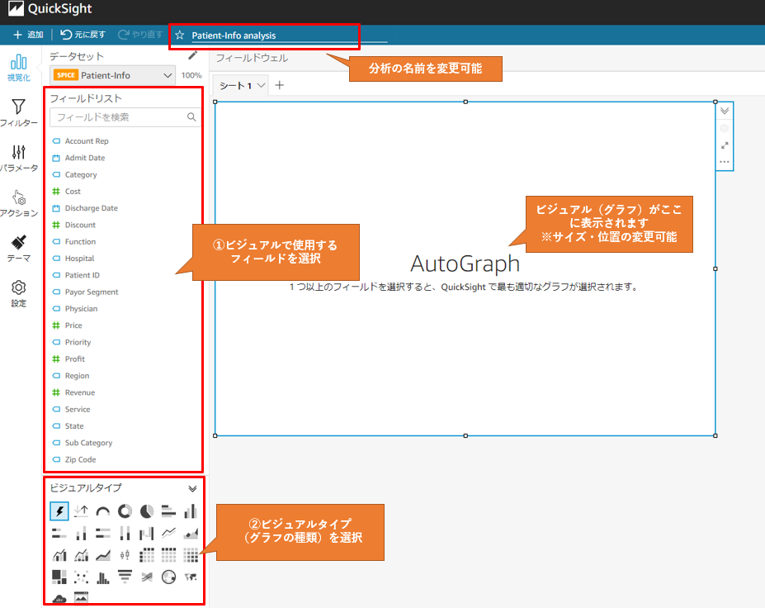This screenshot has width=765, height=608.
Task: Select the Sankey diagram visual type
Action: [147, 577]
